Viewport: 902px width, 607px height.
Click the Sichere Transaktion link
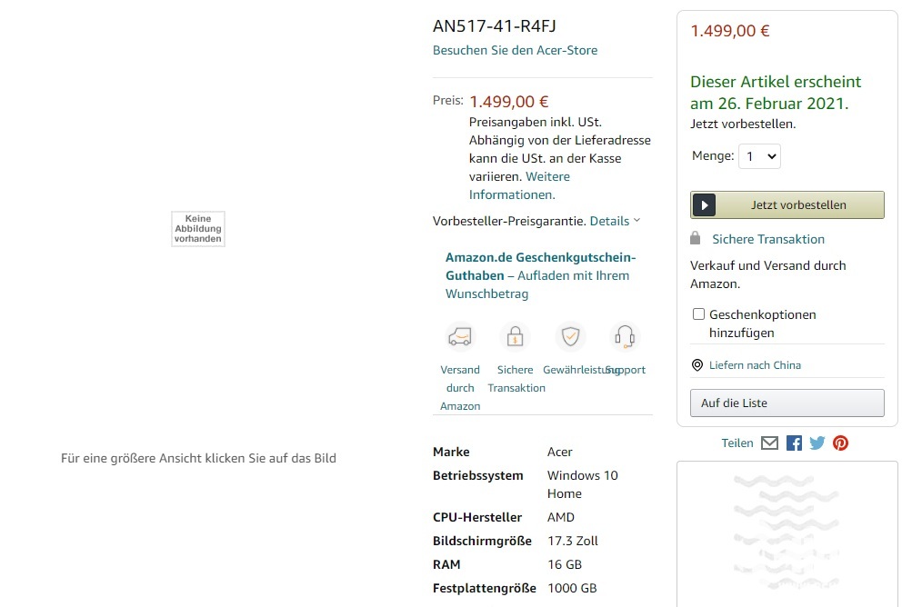(767, 239)
